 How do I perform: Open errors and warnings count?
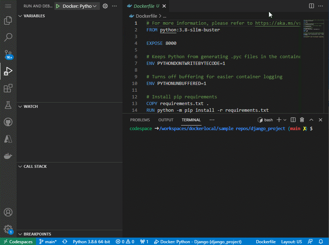pyautogui.click(x=125, y=241)
